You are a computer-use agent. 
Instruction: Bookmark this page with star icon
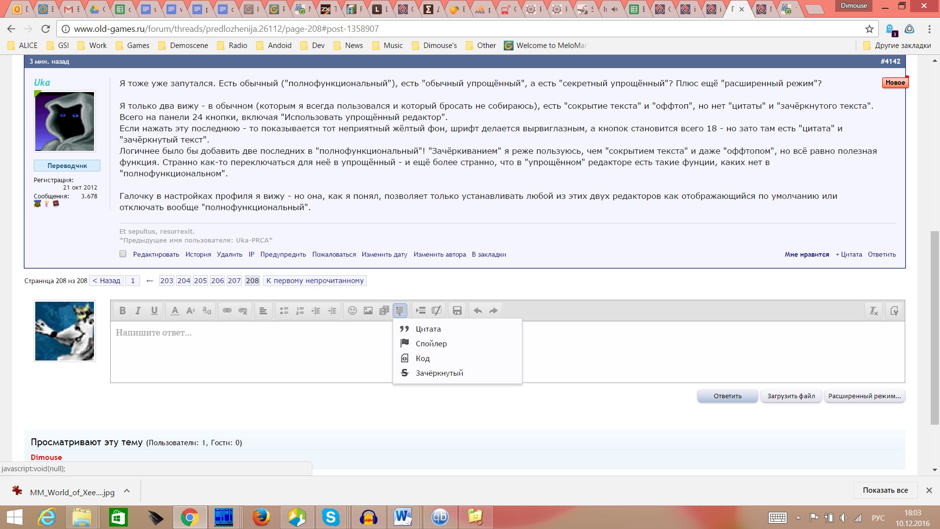point(869,29)
